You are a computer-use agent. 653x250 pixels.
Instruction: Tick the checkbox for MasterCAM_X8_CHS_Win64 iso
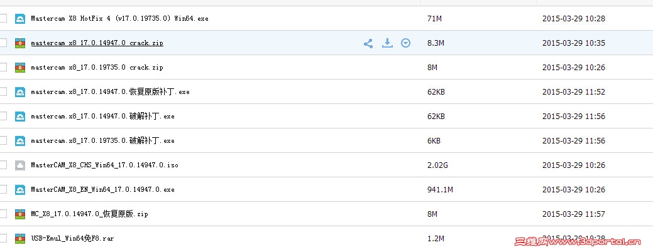(x=3, y=165)
